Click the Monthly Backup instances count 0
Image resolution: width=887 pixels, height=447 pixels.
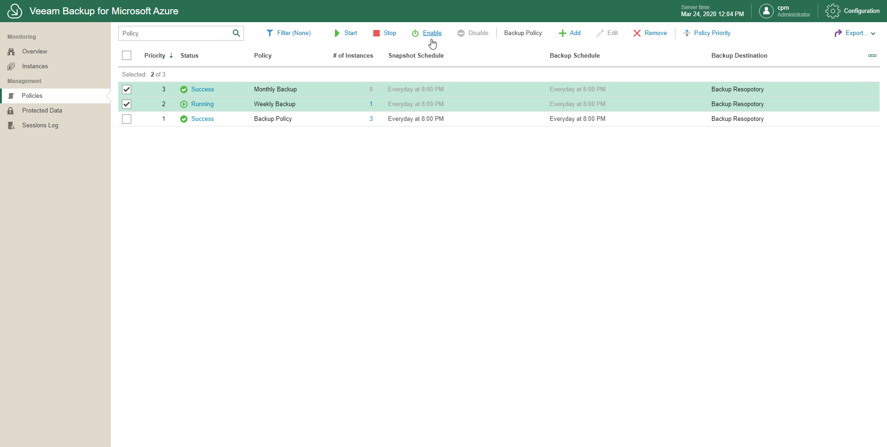click(x=371, y=89)
